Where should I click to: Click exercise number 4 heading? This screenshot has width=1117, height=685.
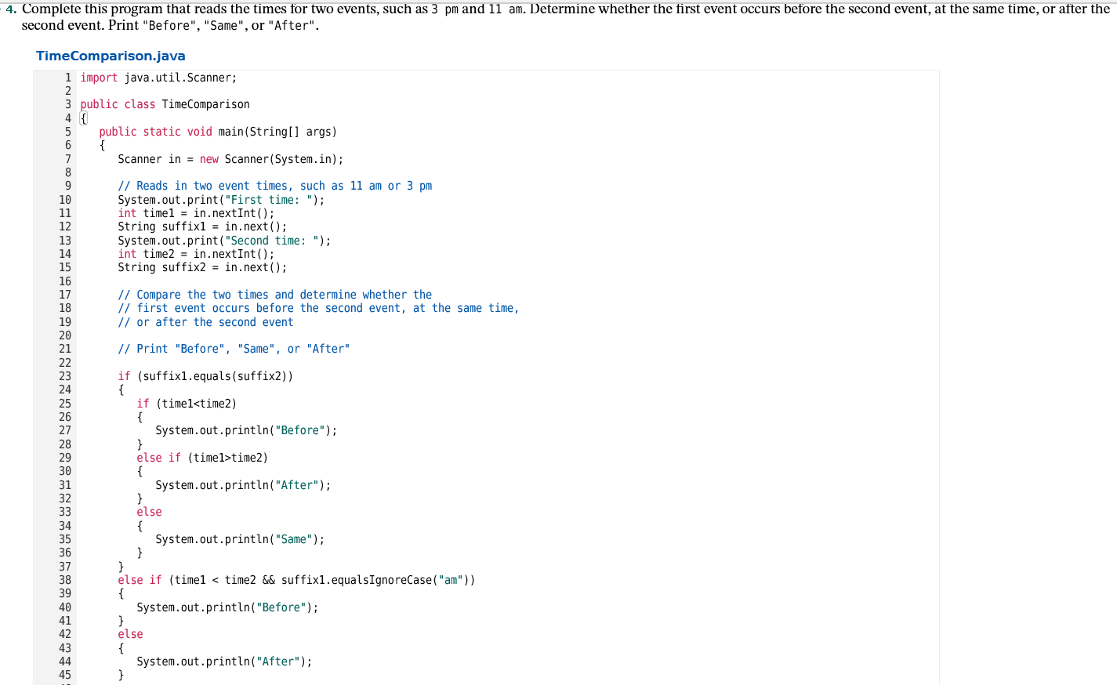8,9
